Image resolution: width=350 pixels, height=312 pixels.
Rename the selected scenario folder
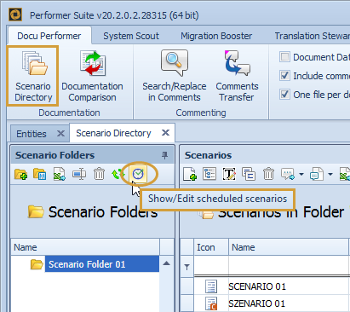tap(79, 174)
